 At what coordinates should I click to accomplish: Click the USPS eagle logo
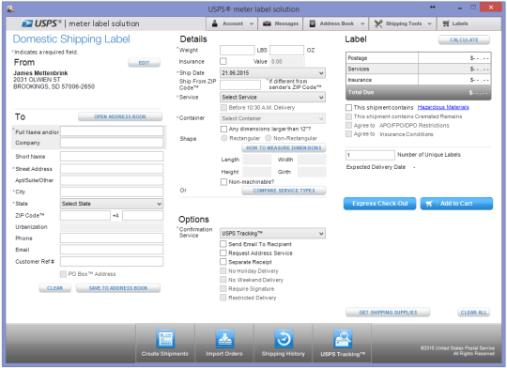(27, 23)
